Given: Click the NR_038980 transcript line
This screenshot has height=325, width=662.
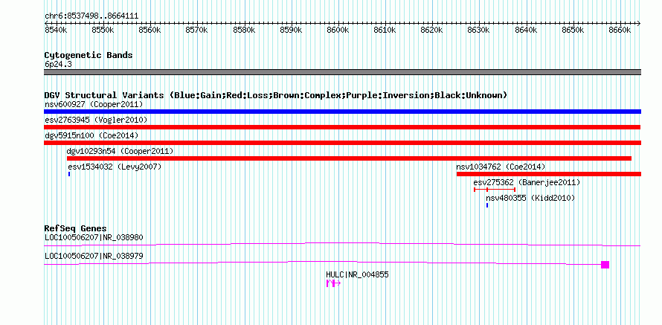Looking at the screenshot, I should tap(342, 244).
